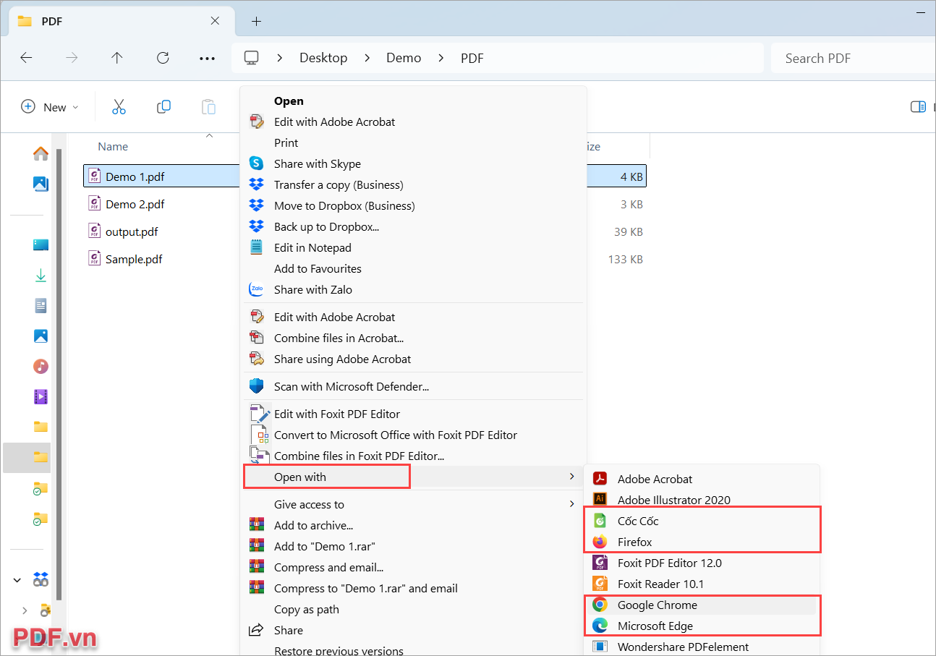The image size is (936, 656).
Task: Click PDF in the breadcrumb path
Action: point(472,58)
